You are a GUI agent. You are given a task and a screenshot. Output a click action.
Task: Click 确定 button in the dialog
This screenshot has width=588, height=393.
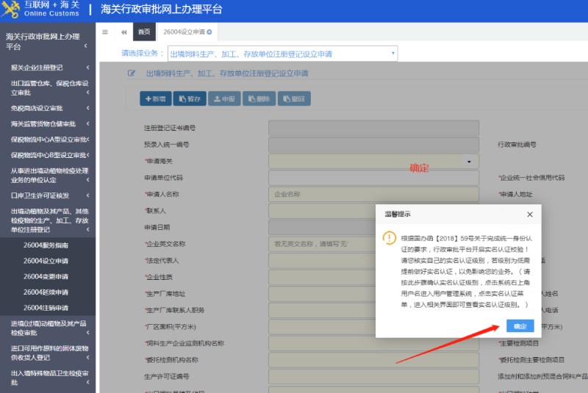(x=520, y=326)
